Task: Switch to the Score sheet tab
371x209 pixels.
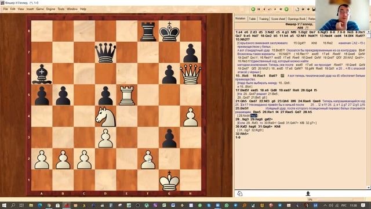Action: click(278, 19)
